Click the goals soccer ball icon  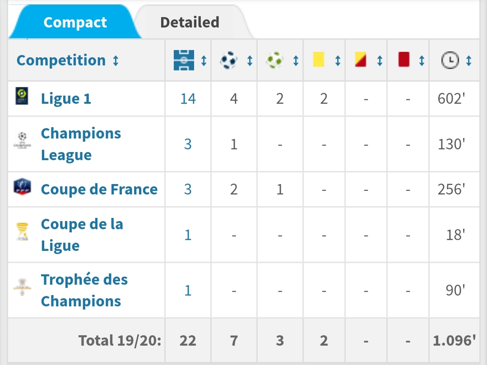(228, 60)
